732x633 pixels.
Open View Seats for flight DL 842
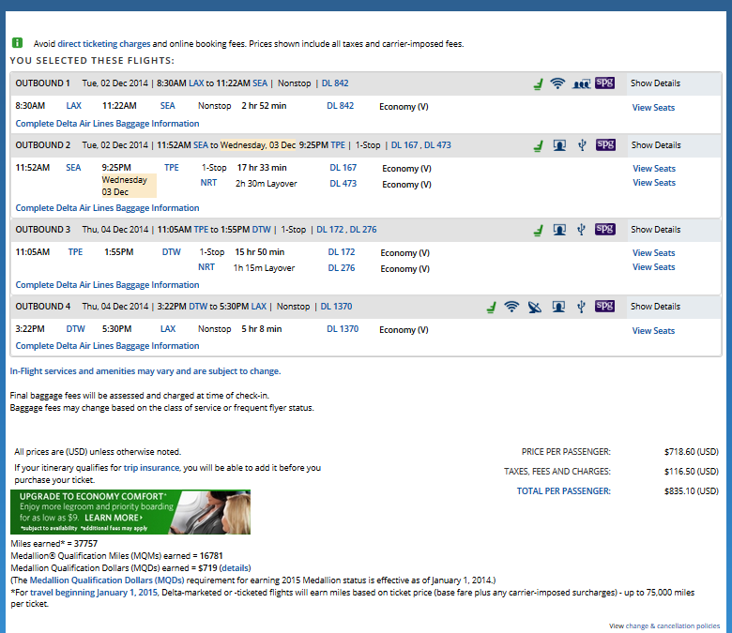pyautogui.click(x=653, y=108)
